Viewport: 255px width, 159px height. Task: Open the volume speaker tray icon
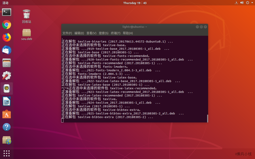(x=242, y=3)
